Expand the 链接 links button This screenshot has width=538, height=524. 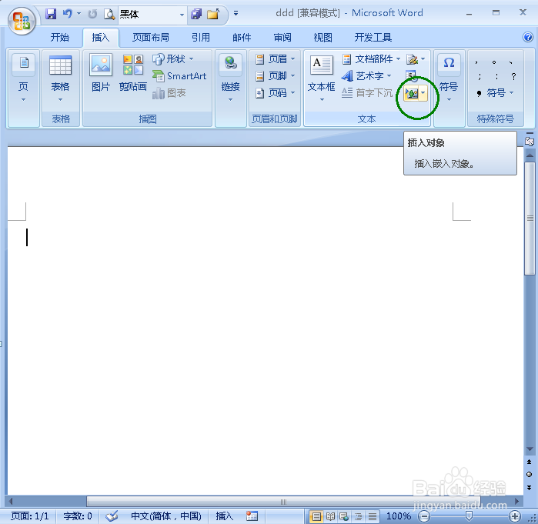[x=231, y=78]
